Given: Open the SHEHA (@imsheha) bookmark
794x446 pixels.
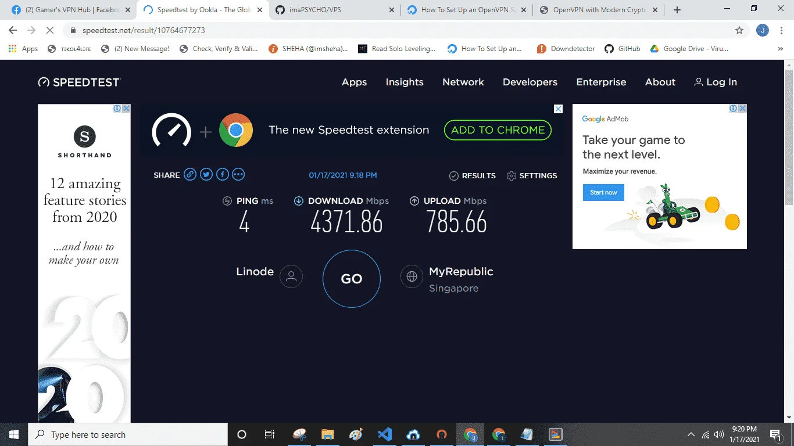Looking at the screenshot, I should [x=308, y=49].
